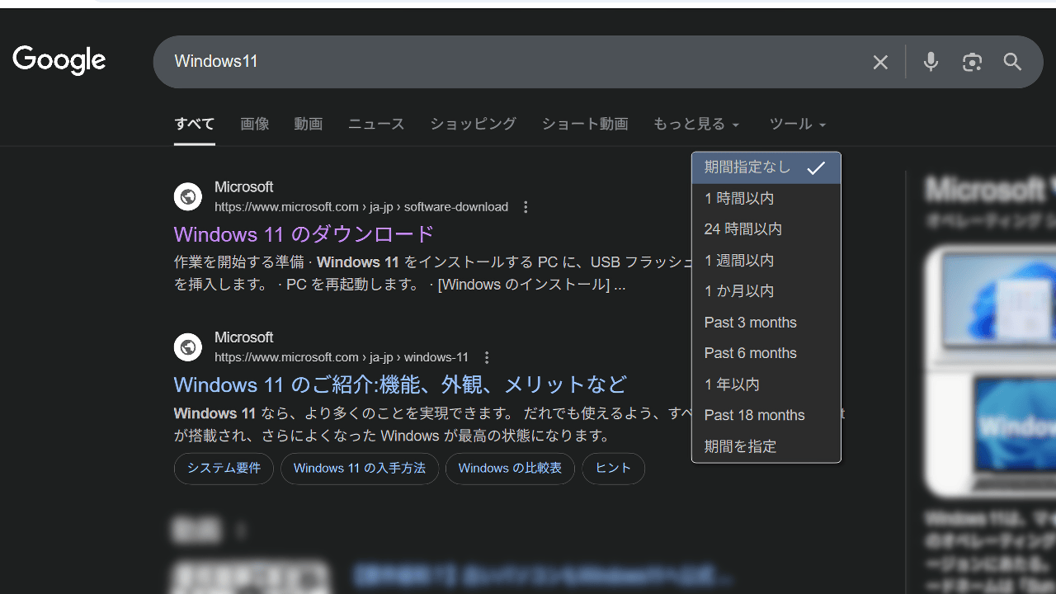
Task: Click the Windows 11 の入手方法 chip
Action: point(360,469)
